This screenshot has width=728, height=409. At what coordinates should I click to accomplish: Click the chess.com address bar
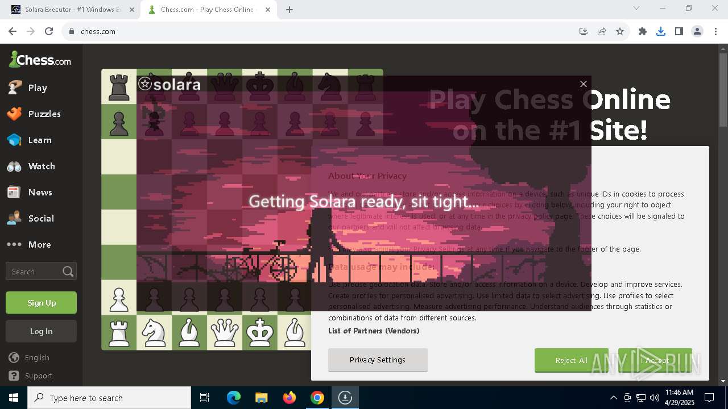tap(318, 31)
